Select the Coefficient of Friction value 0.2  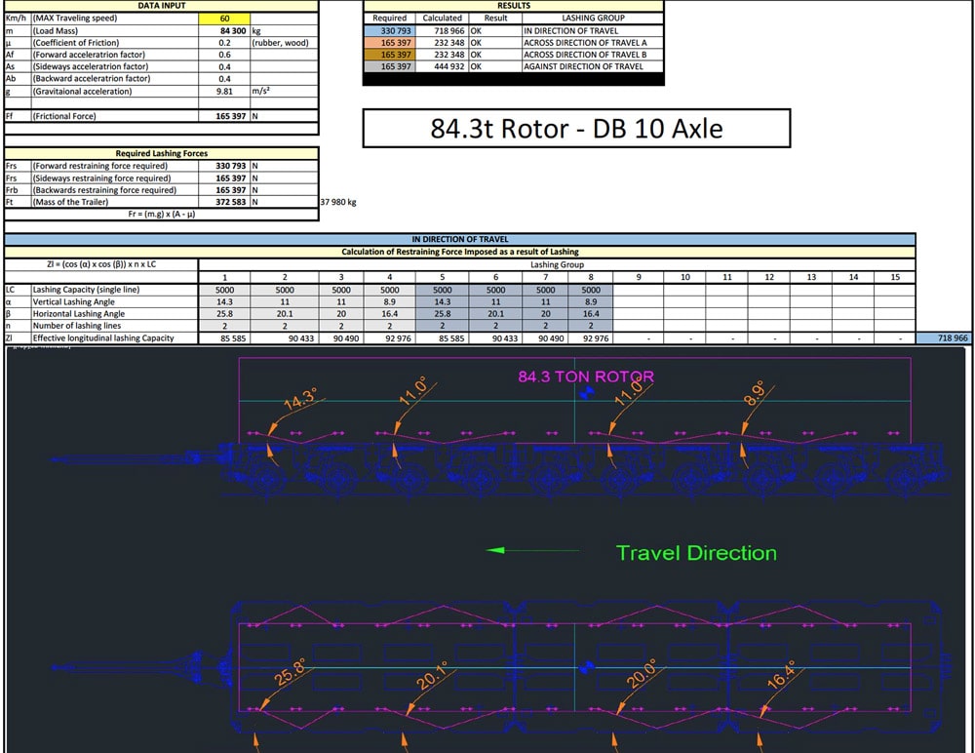[x=224, y=43]
